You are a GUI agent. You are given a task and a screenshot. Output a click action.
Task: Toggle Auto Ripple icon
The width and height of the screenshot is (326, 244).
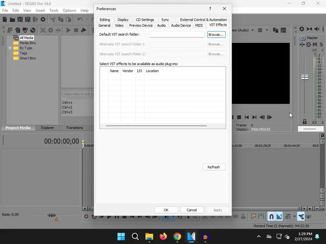(288, 217)
